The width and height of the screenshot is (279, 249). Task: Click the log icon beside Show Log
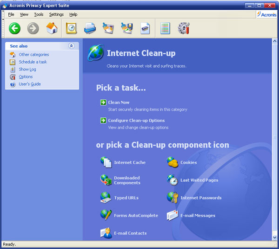[x=13, y=70]
